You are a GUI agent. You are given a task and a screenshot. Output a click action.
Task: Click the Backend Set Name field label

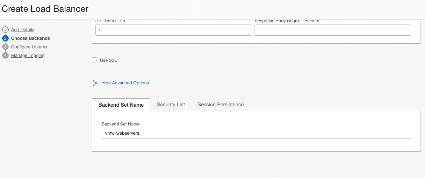120,124
